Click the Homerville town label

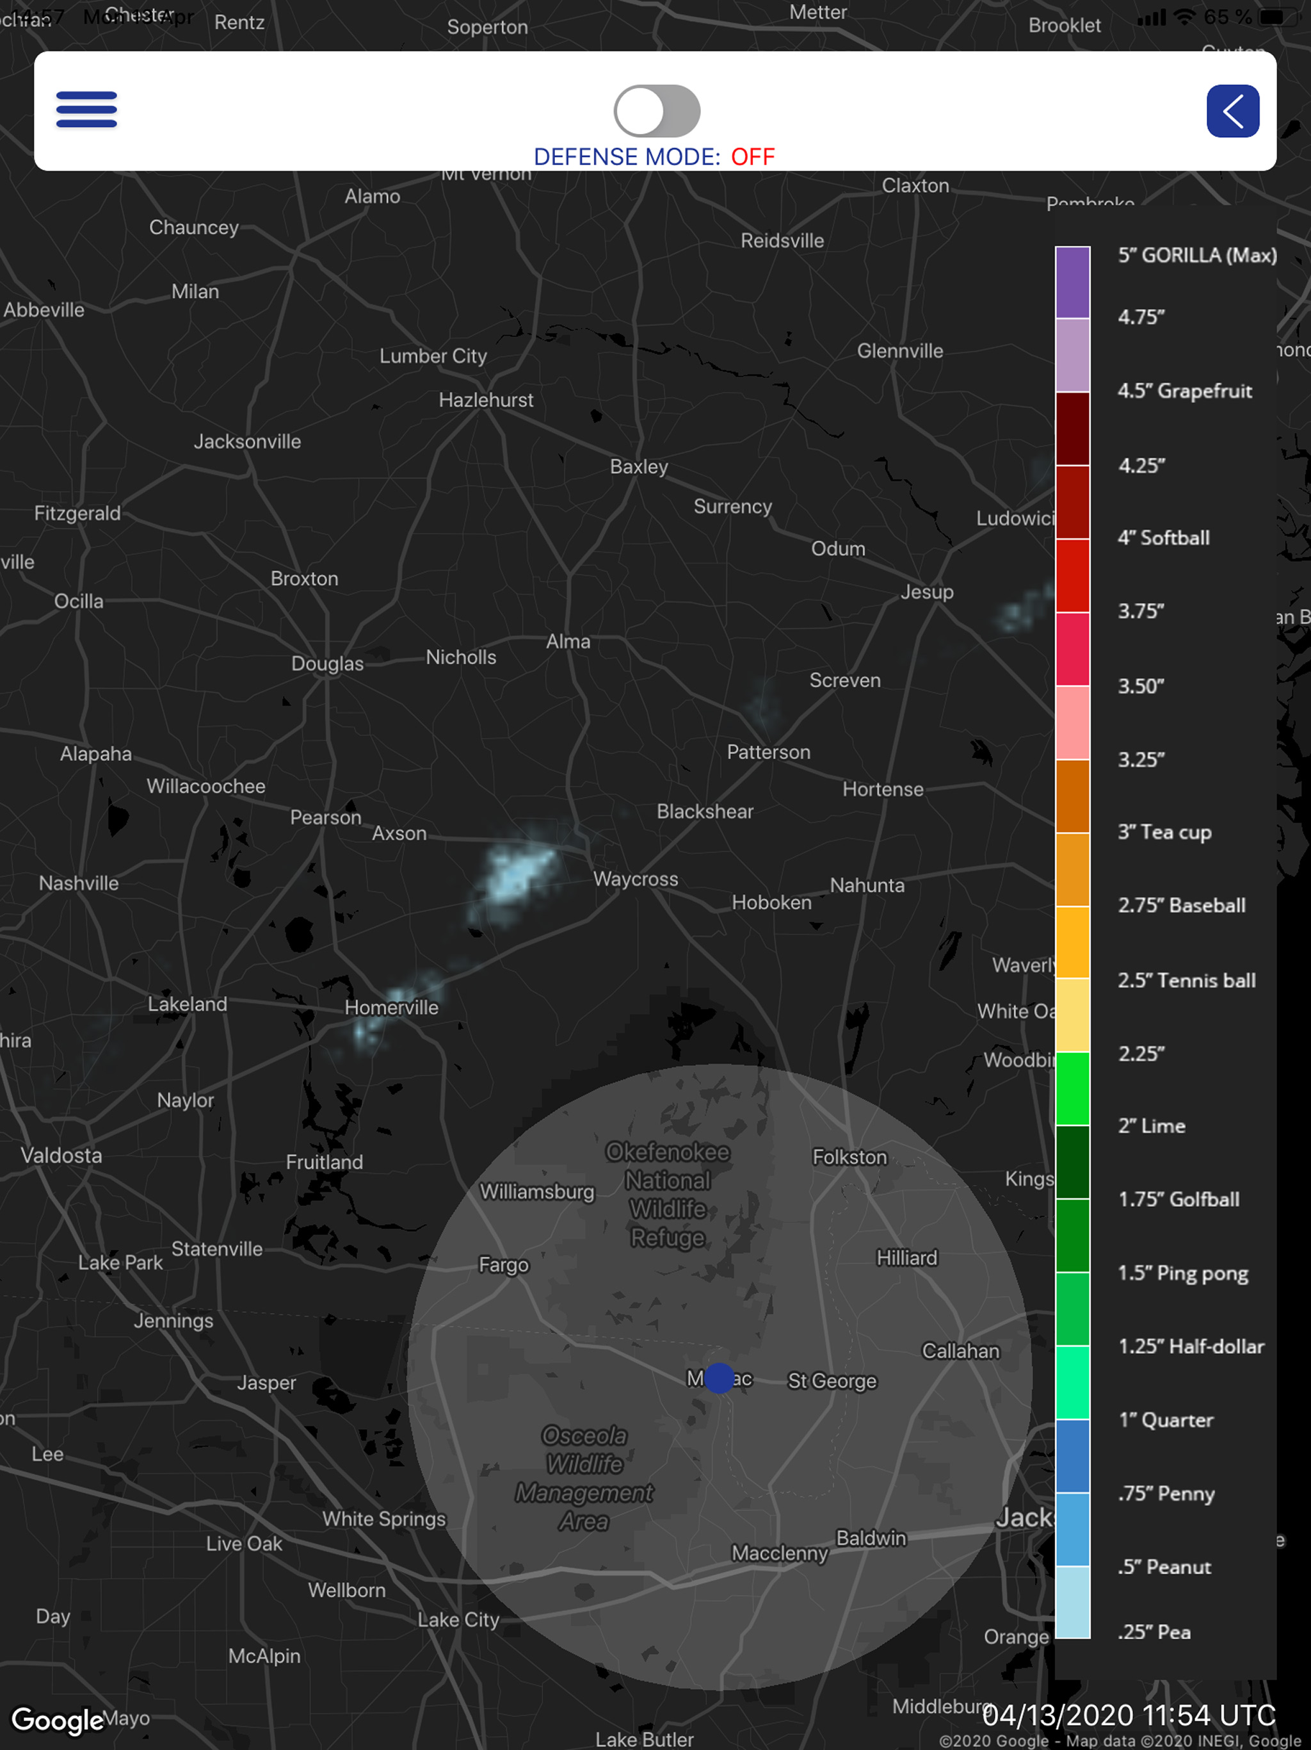[x=391, y=1007]
